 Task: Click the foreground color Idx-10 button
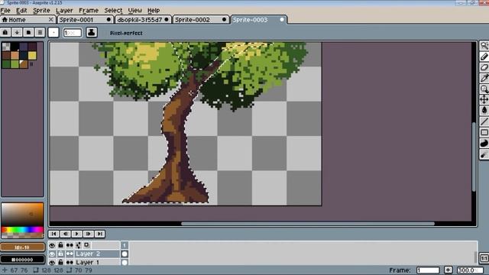(x=22, y=247)
